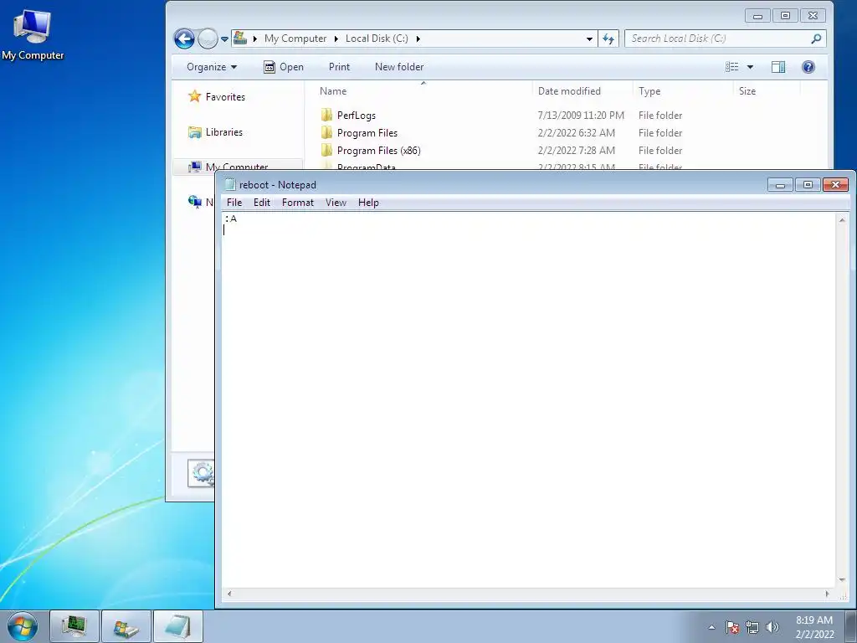Screen dimensions: 857x643
Task: Switch to Explorer taskbar button
Action: coord(126,626)
